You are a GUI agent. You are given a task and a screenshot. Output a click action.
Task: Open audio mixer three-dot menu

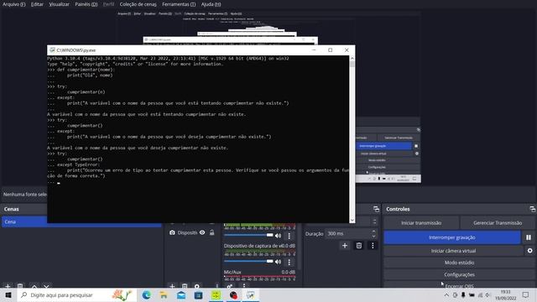244,286
